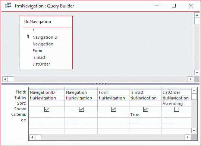Image resolution: width=201 pixels, height=146 pixels.
Task: Click up arrow of table pane scrollbar
Action: [197, 15]
